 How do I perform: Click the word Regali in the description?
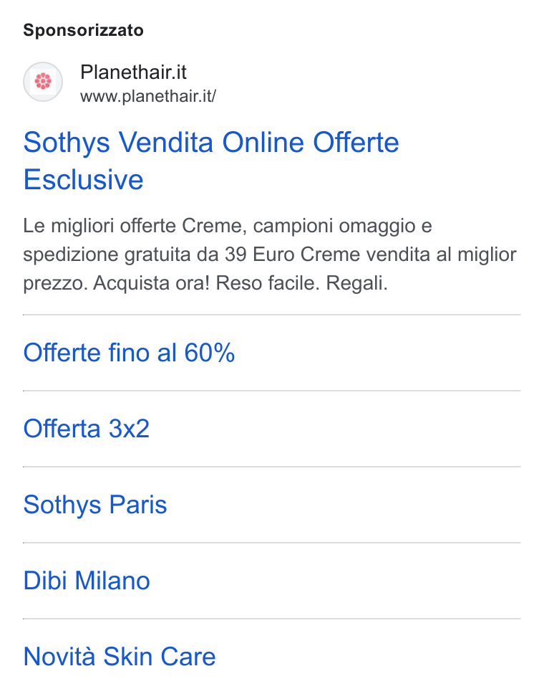pyautogui.click(x=356, y=283)
